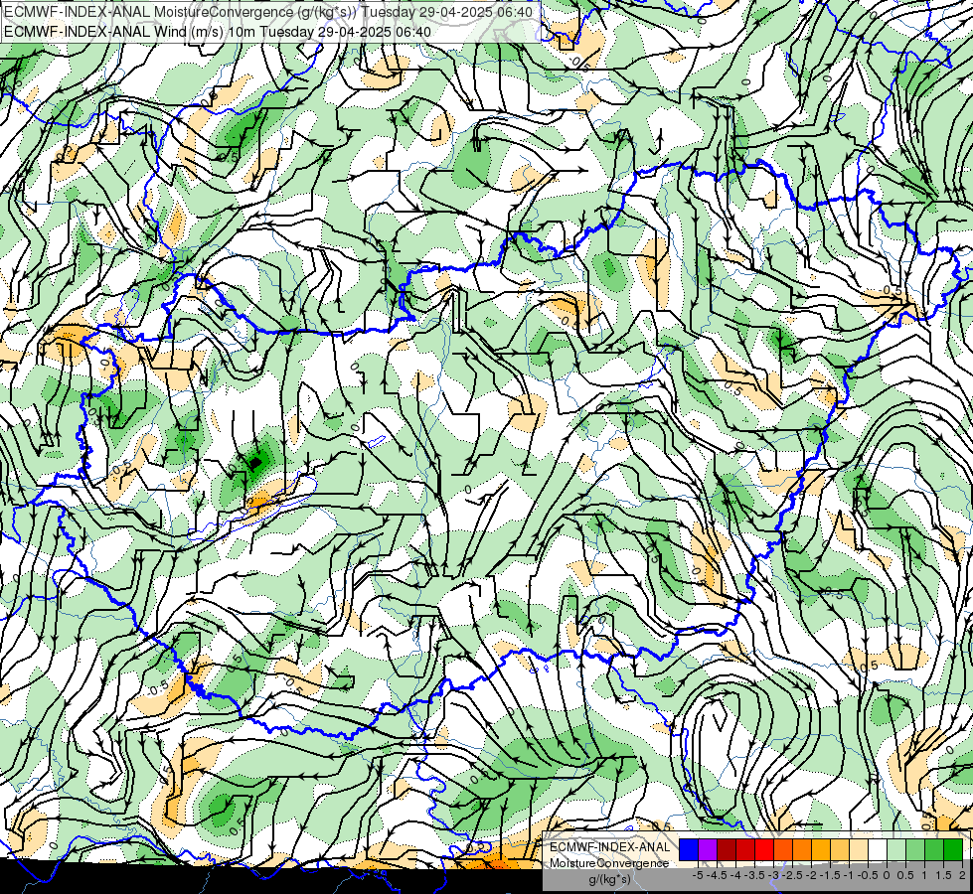The width and height of the screenshot is (973, 894).
Task: Click the purple swatch in the legend
Action: (x=708, y=849)
